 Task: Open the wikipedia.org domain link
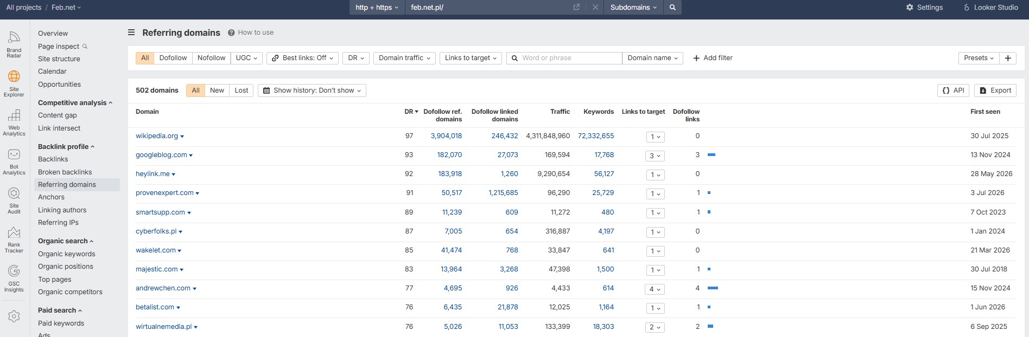[x=157, y=136]
